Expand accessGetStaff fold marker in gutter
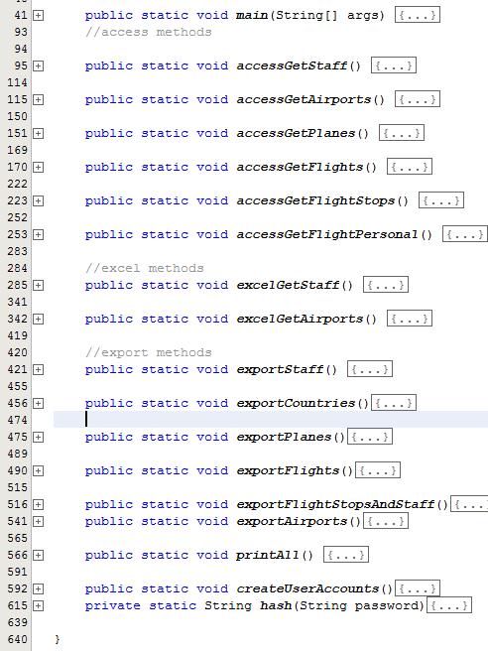488x651 pixels. coord(38,66)
